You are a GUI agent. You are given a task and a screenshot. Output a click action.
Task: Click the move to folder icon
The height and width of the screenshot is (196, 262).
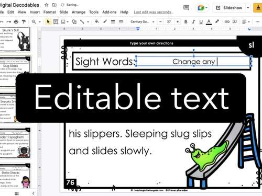point(54,5)
